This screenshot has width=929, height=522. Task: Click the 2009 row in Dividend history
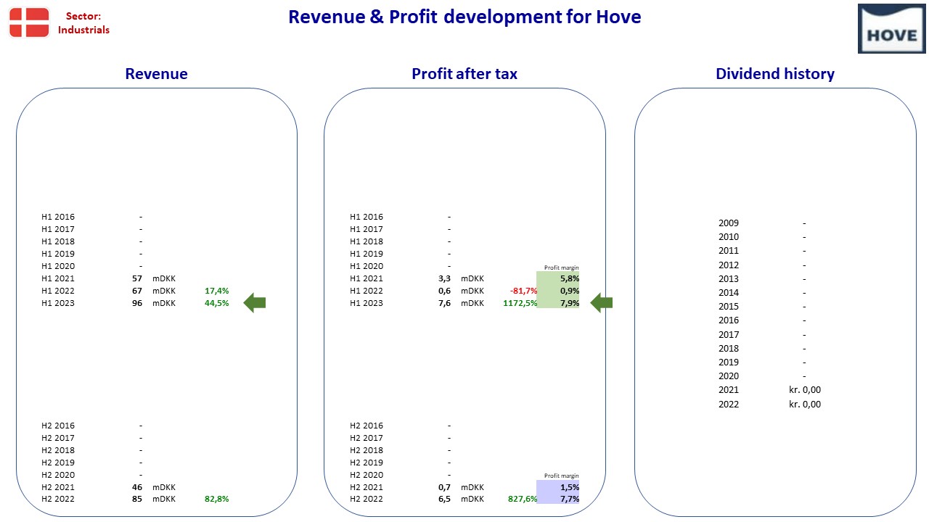click(762, 223)
